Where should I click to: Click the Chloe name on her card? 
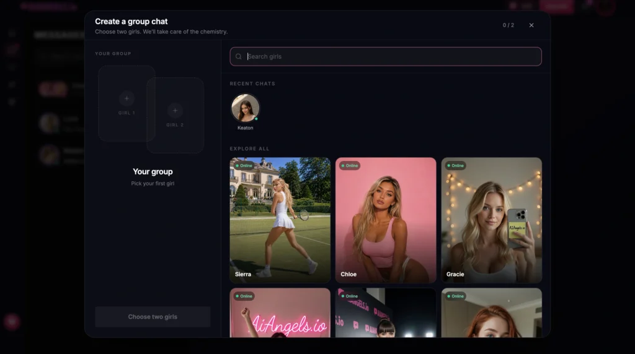tap(349, 274)
